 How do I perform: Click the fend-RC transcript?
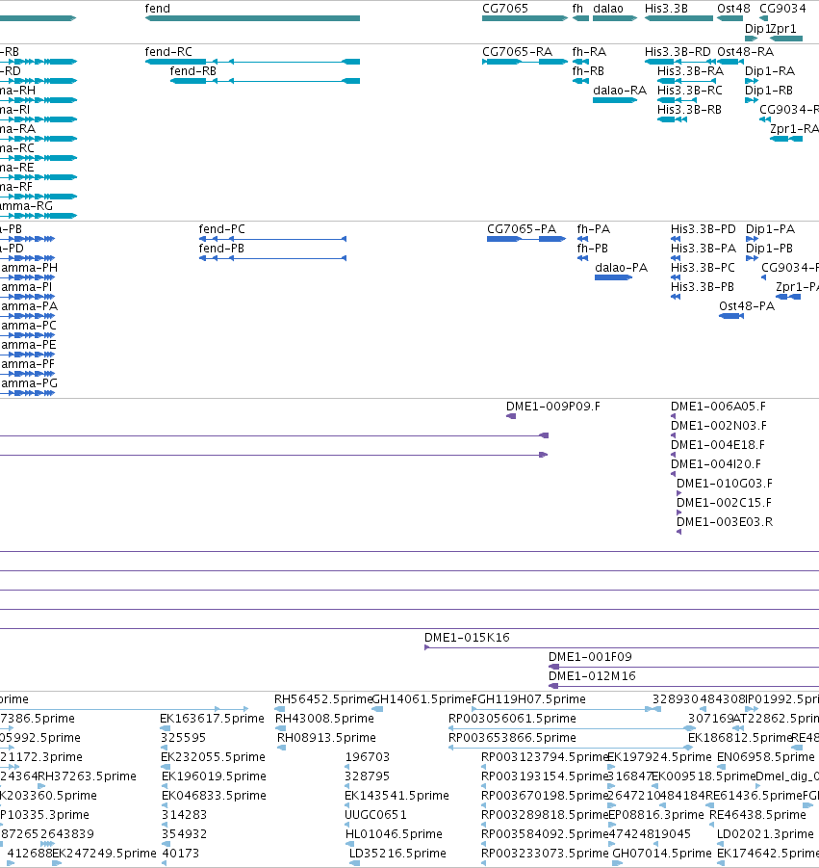pyautogui.click(x=252, y=62)
